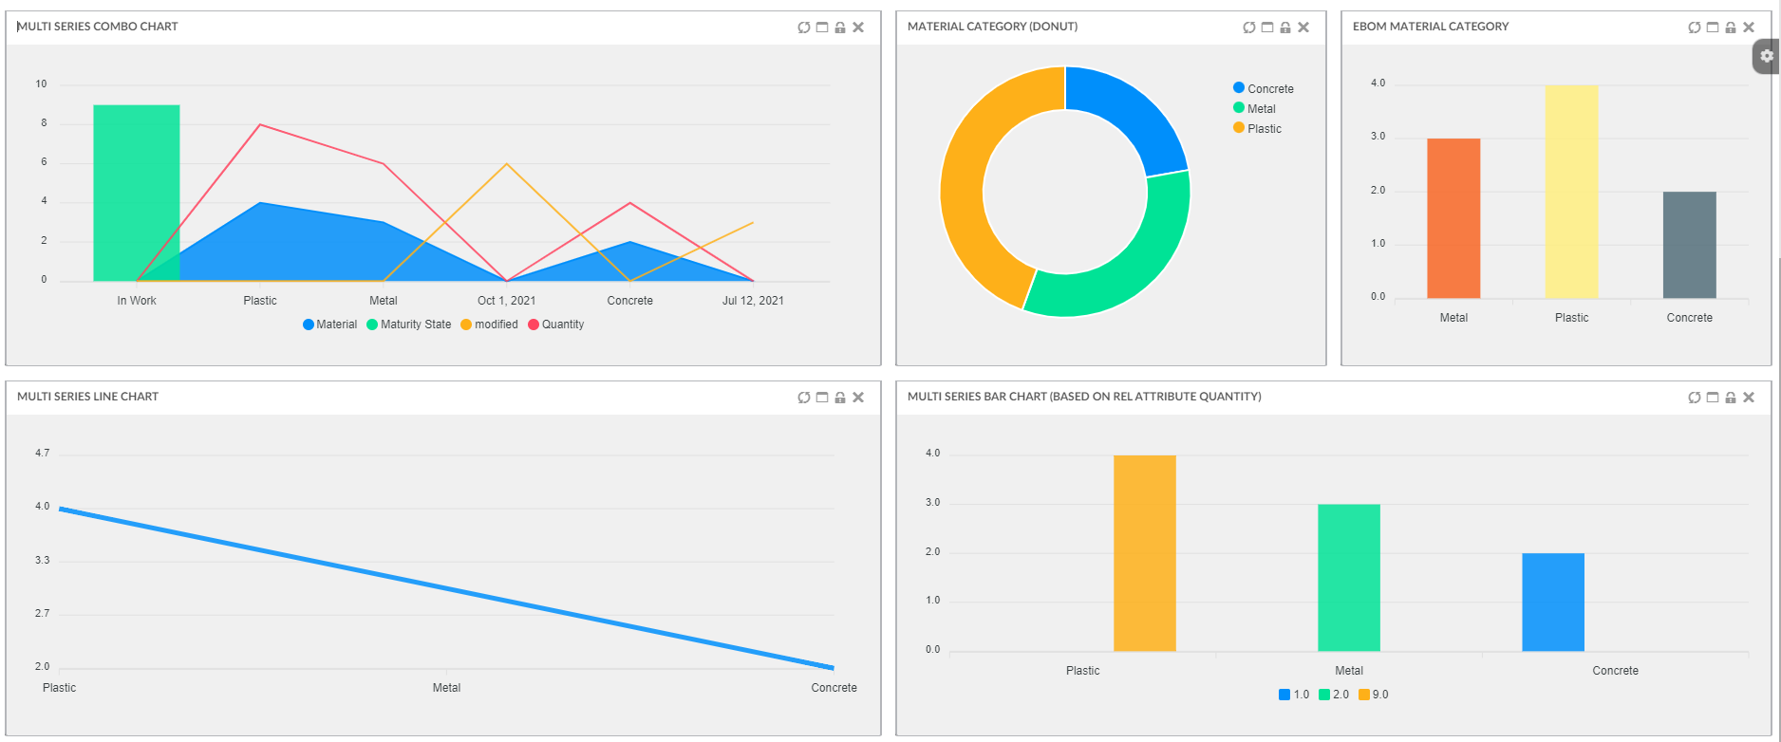Refresh the EBOM Material Category widget
The height and width of the screenshot is (742, 1781).
[1694, 28]
